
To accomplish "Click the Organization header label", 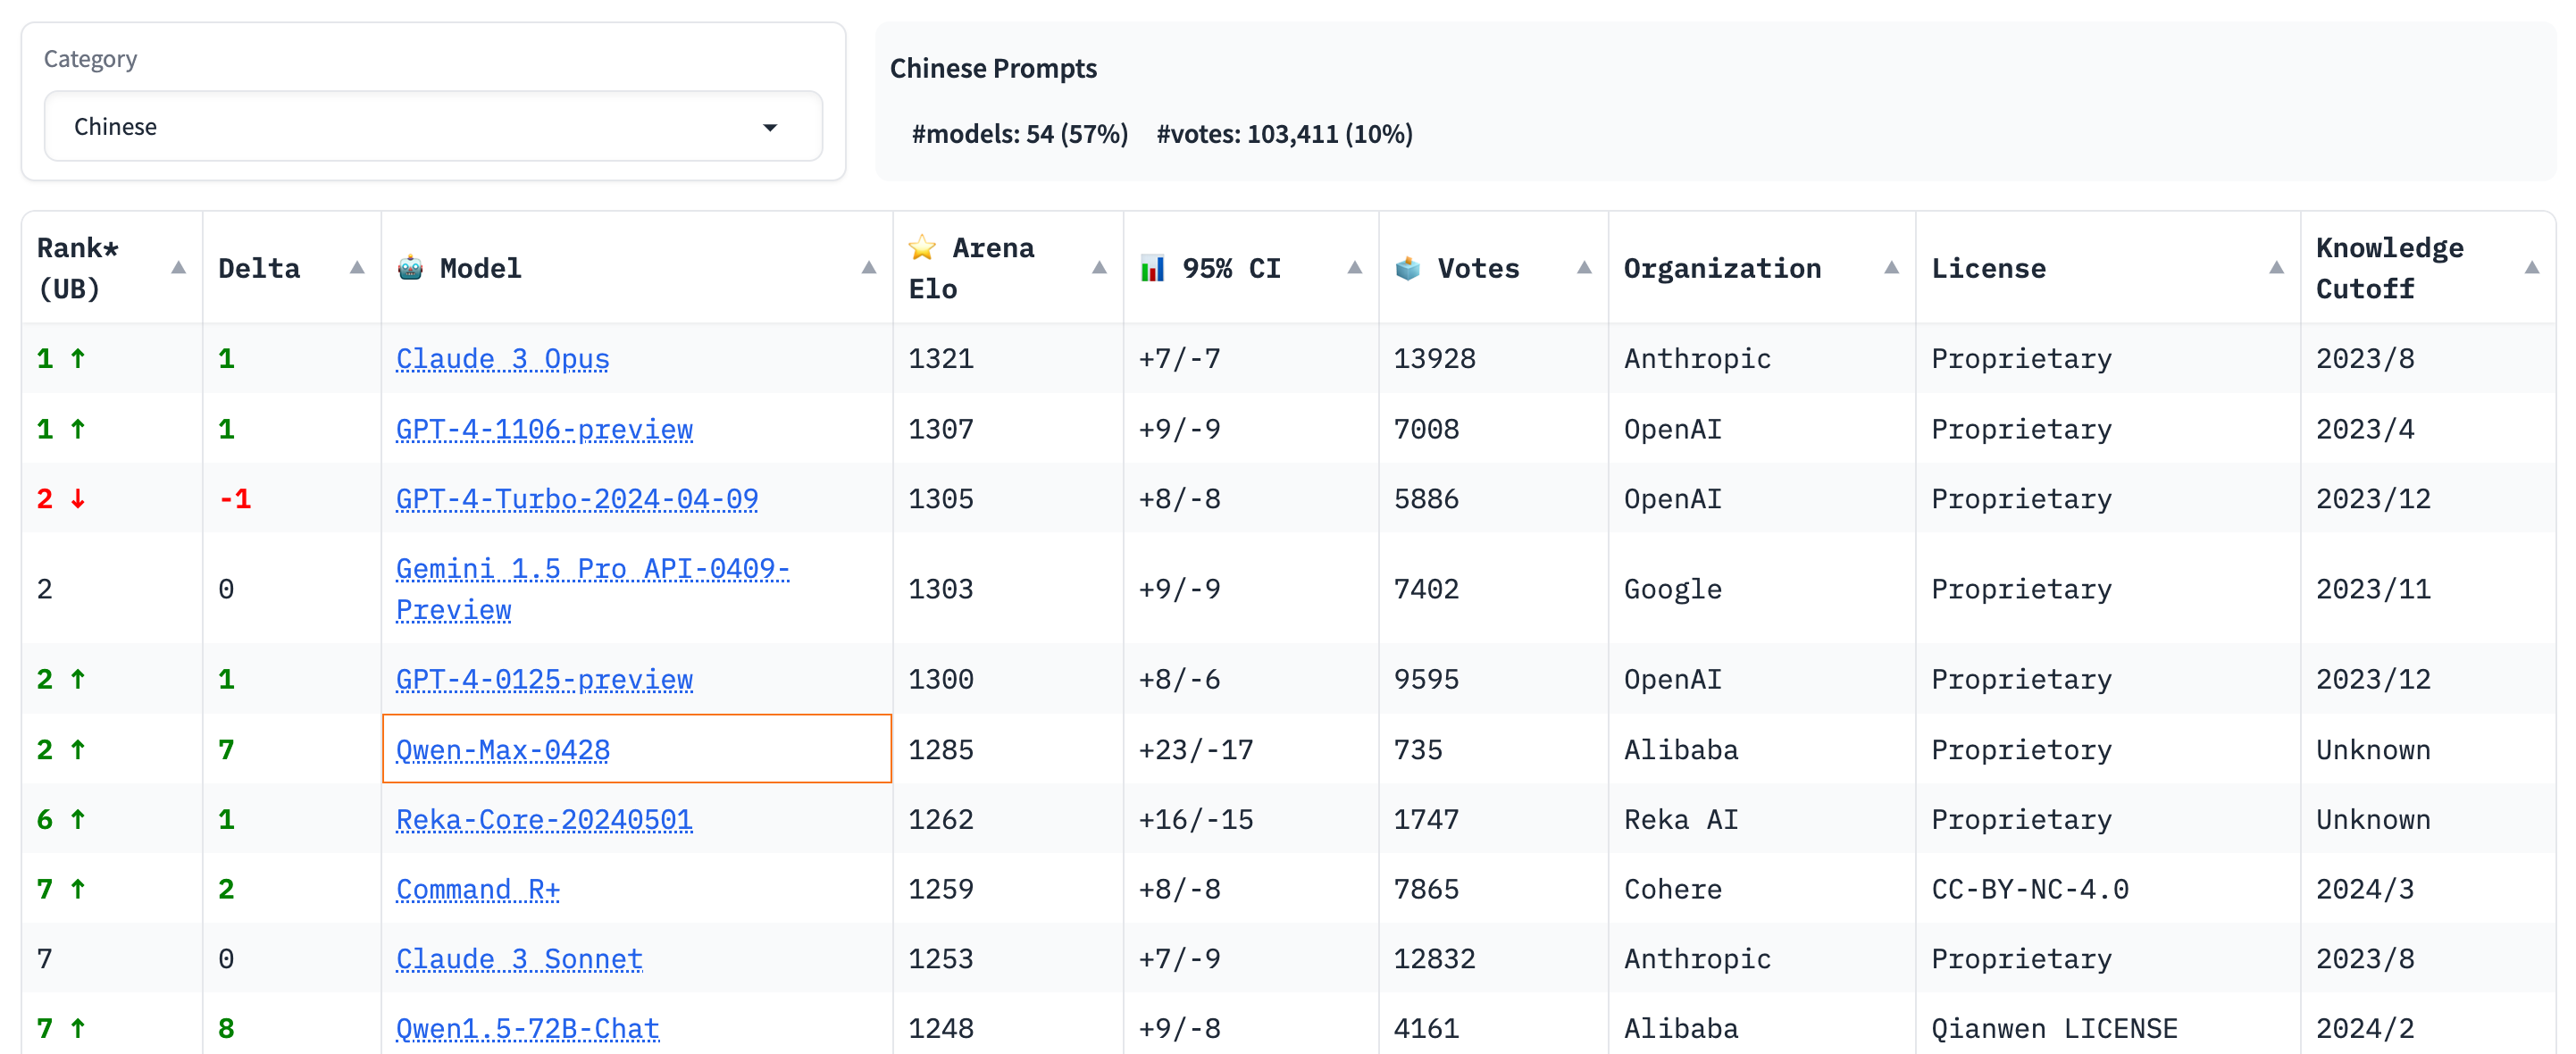I will 1722,268.
